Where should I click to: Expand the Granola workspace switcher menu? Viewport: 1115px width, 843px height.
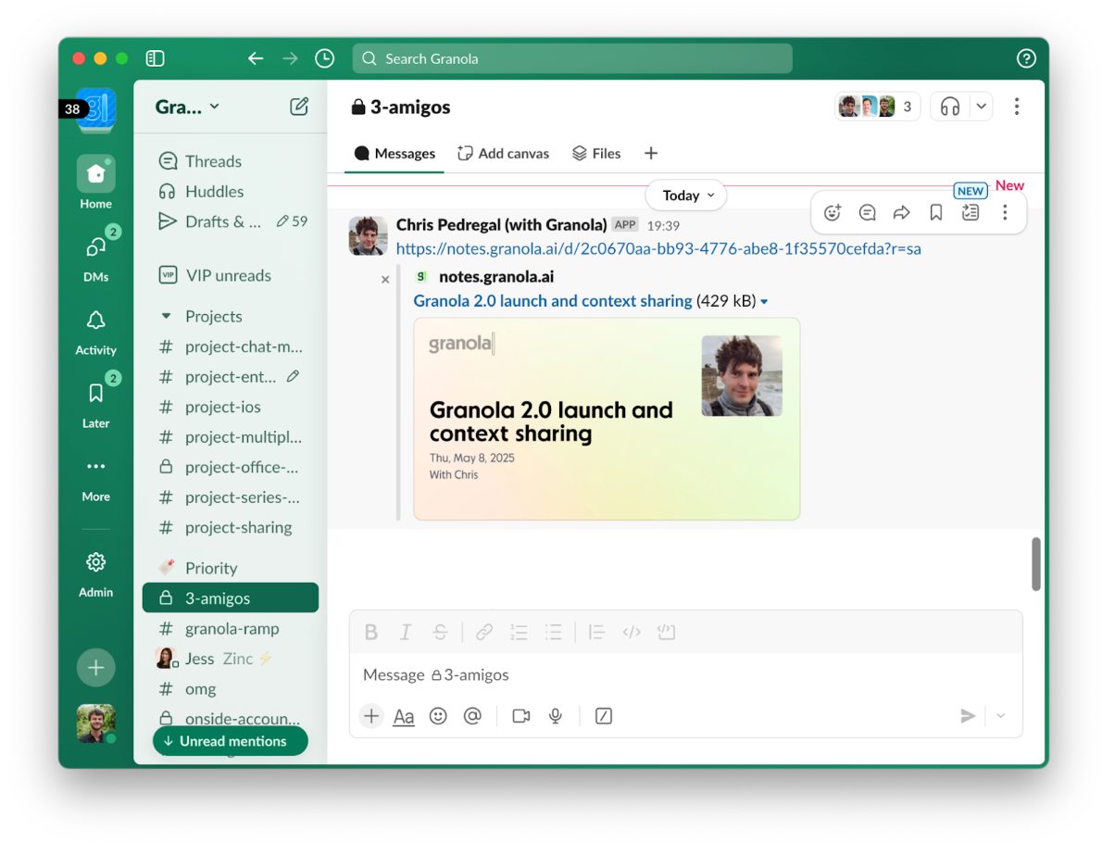(x=190, y=107)
